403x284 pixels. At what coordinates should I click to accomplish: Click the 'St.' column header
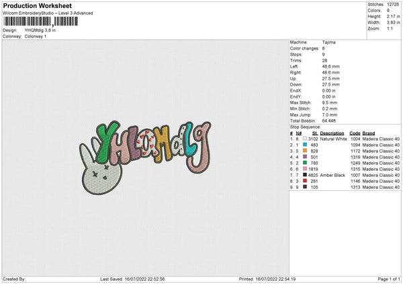pos(315,133)
